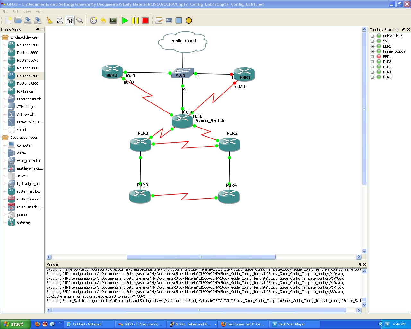Open the Help menu

(x=39, y=12)
